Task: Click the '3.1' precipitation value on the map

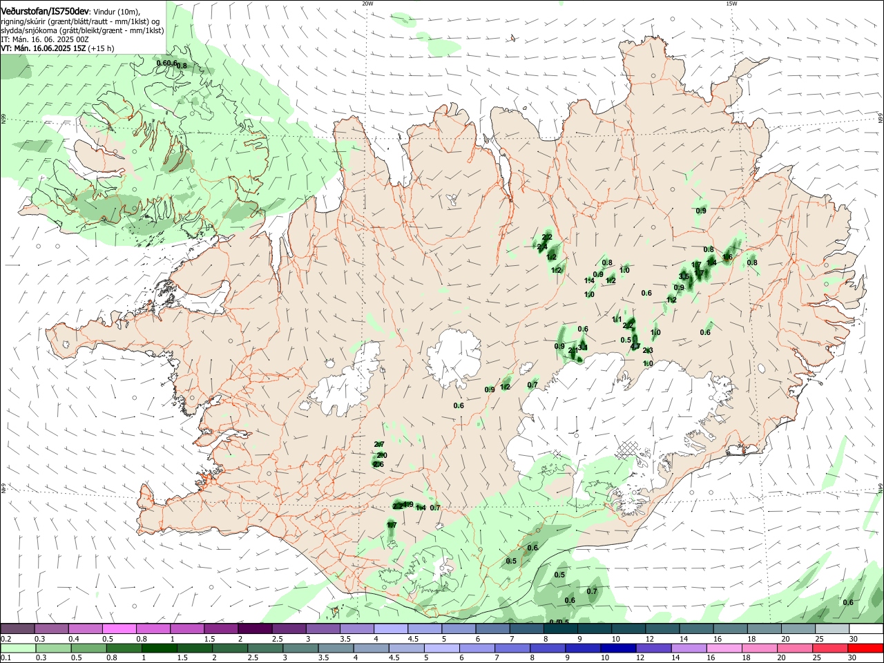Action: click(x=583, y=347)
